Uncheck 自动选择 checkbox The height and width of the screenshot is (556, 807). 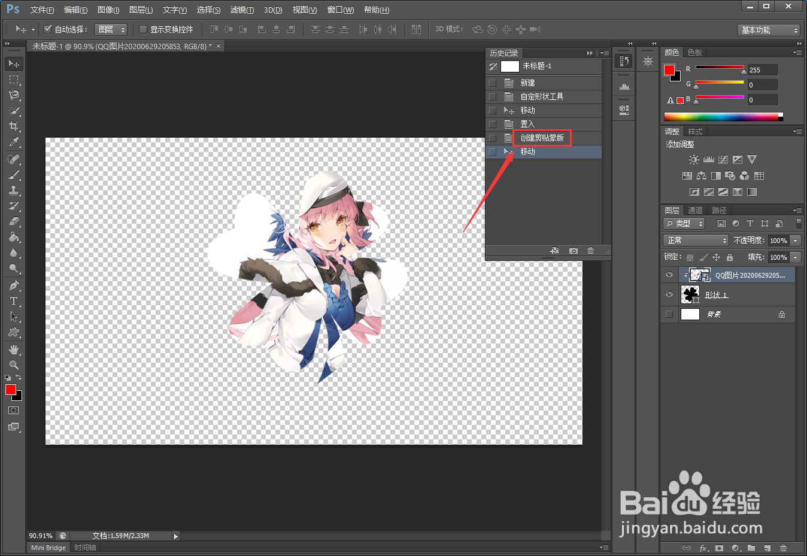coord(48,29)
